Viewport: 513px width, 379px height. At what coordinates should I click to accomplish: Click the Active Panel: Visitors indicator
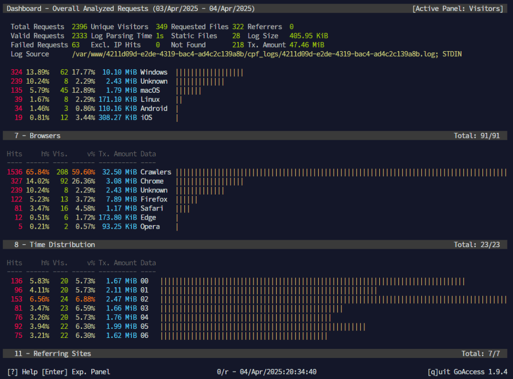coord(457,9)
